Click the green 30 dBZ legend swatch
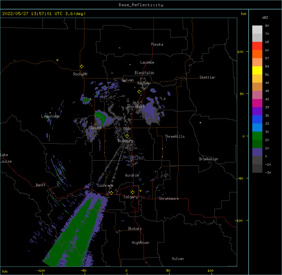Screen dimensions: 282x275 coord(257,136)
